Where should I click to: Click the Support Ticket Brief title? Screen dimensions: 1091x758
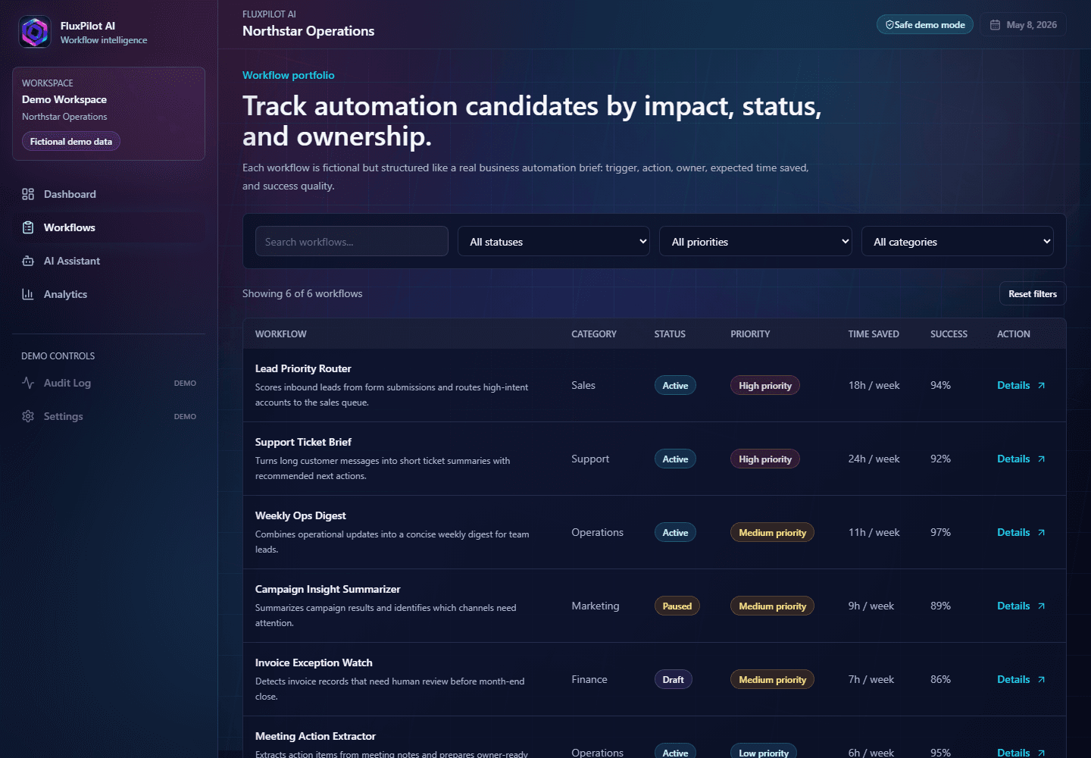point(303,442)
